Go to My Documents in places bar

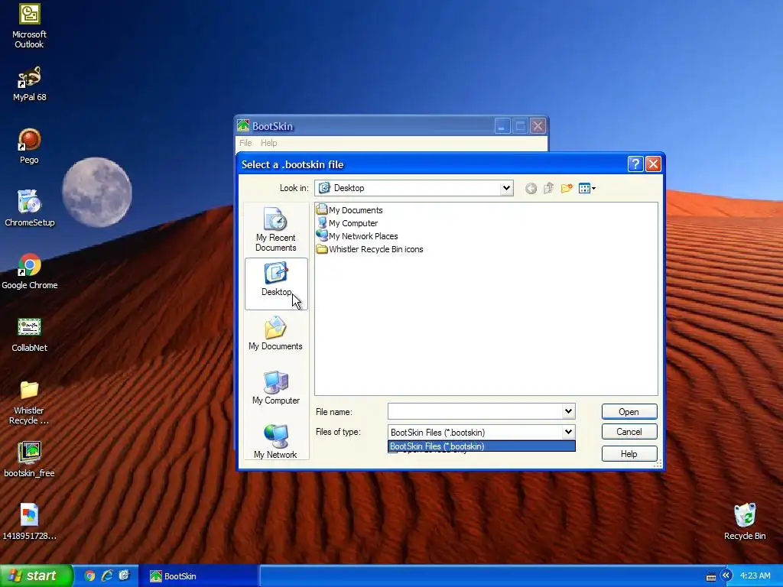tap(275, 333)
